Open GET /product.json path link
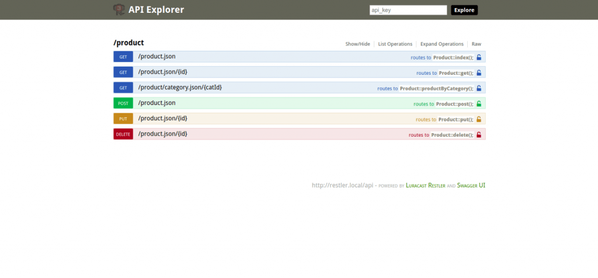This screenshot has height=278, width=598. click(157, 57)
